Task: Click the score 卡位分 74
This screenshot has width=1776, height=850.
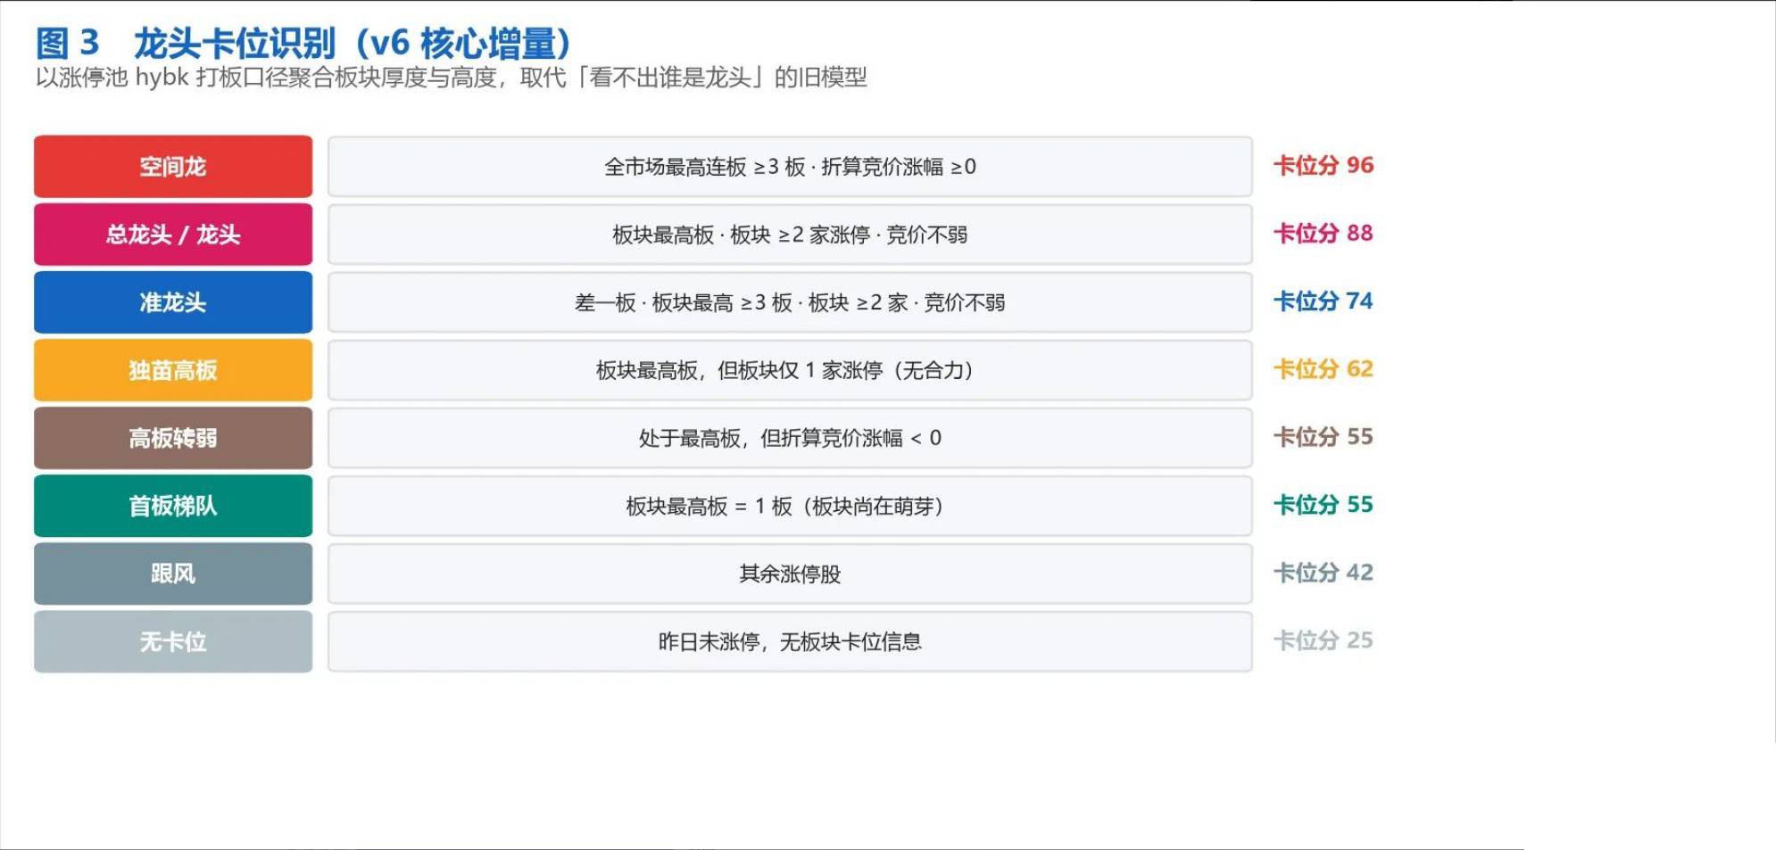Action: [1324, 301]
